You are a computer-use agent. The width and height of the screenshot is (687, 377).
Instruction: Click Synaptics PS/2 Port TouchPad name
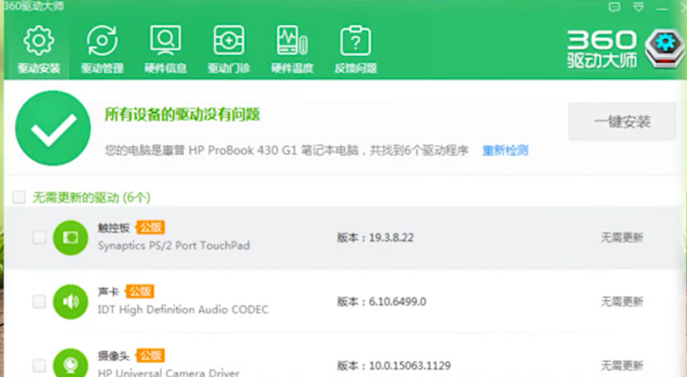(174, 245)
